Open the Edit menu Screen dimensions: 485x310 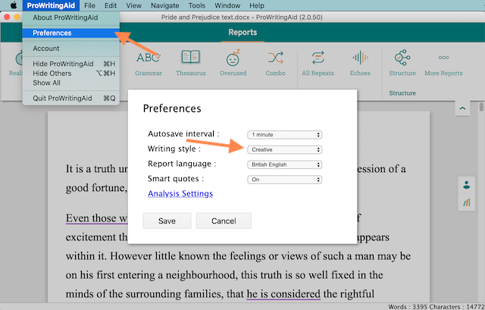(x=111, y=5)
